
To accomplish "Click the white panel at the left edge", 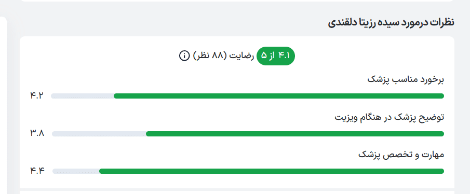I will [x=3, y=105].
